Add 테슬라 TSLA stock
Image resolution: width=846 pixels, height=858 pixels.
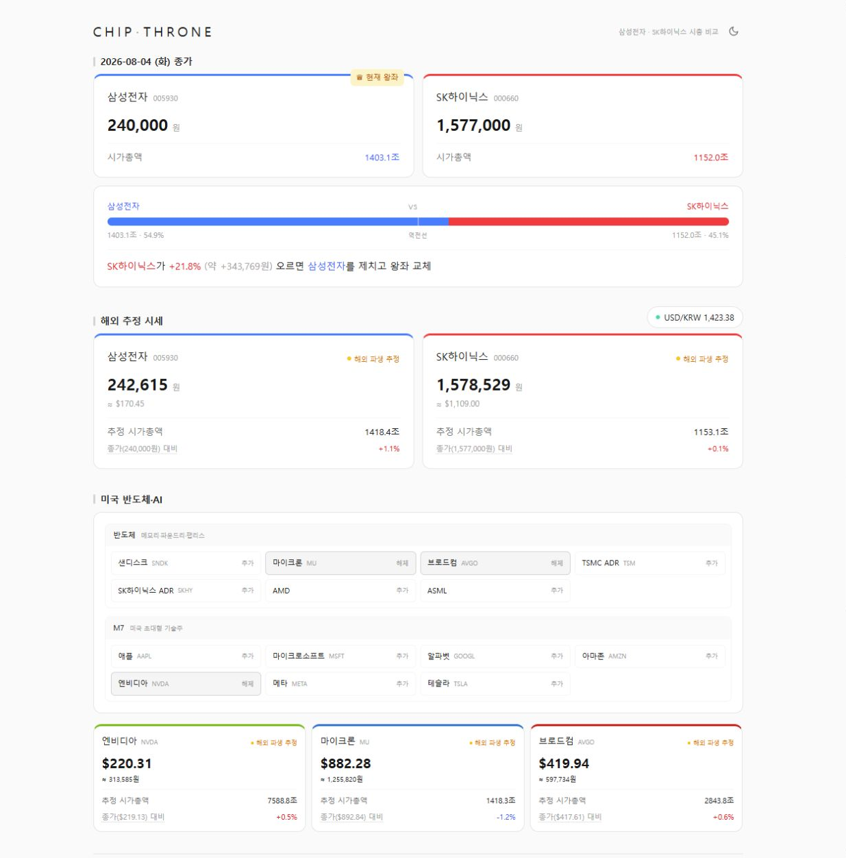495,684
